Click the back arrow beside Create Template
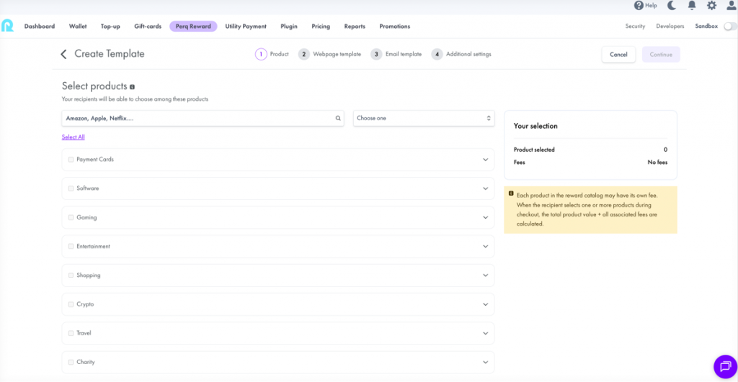The width and height of the screenshot is (738, 382). point(63,54)
